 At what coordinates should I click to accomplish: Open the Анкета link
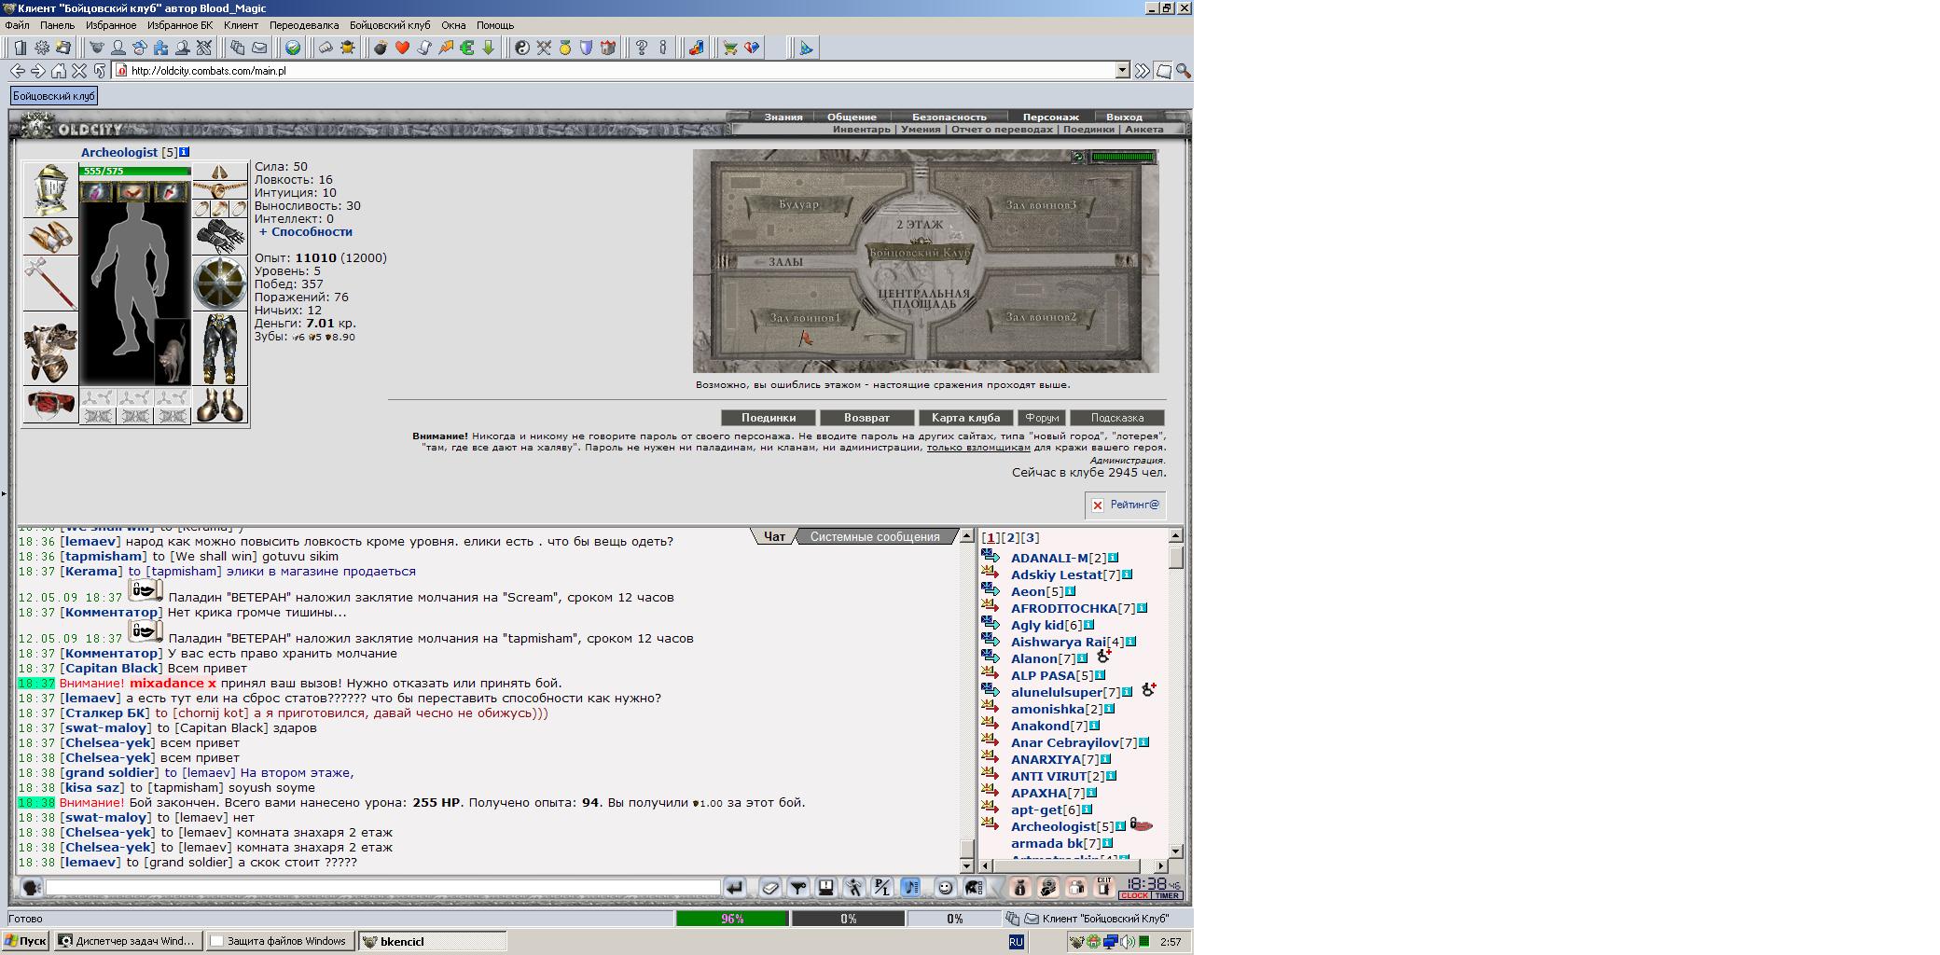click(x=1143, y=130)
